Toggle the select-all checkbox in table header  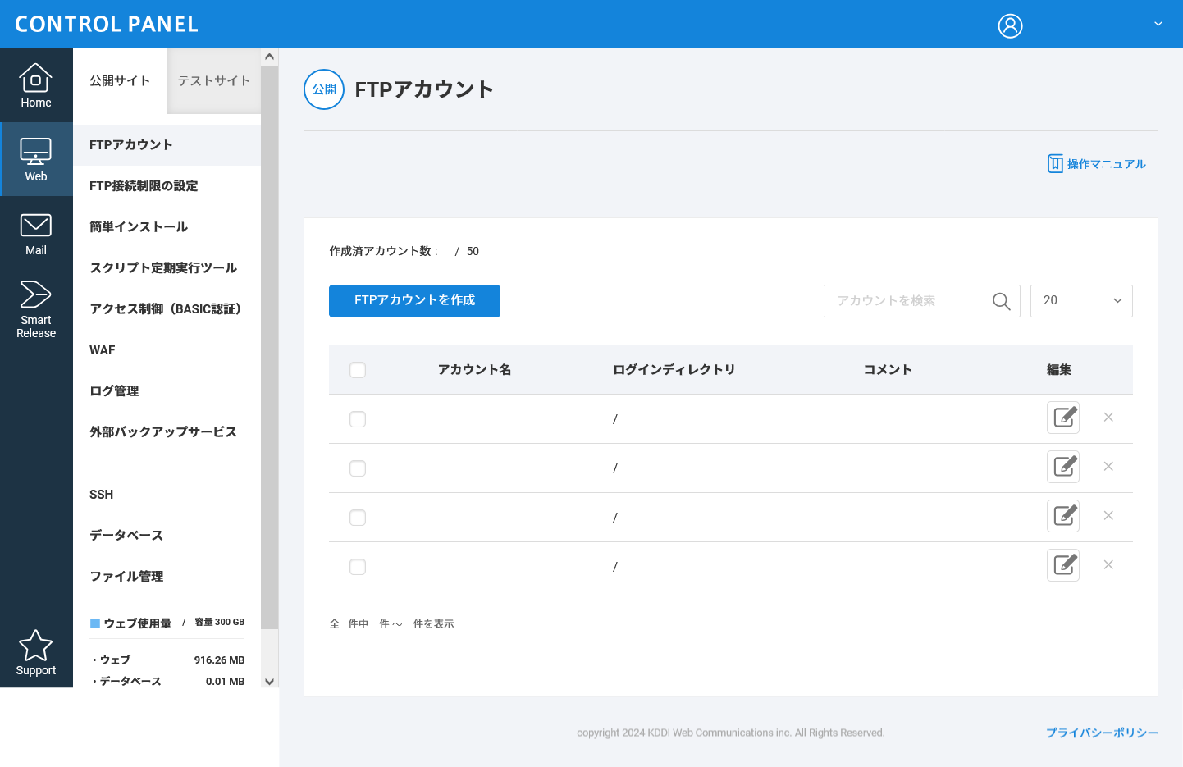coord(358,370)
